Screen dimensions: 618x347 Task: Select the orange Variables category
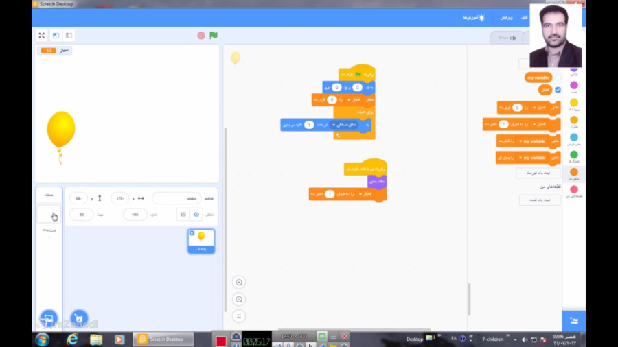coord(574,173)
